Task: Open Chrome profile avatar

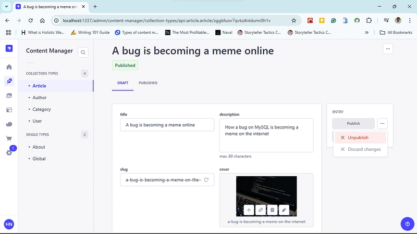Action: tap(398, 20)
